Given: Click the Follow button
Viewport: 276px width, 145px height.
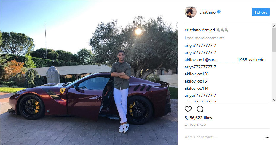Looking at the screenshot, I should point(261,12).
